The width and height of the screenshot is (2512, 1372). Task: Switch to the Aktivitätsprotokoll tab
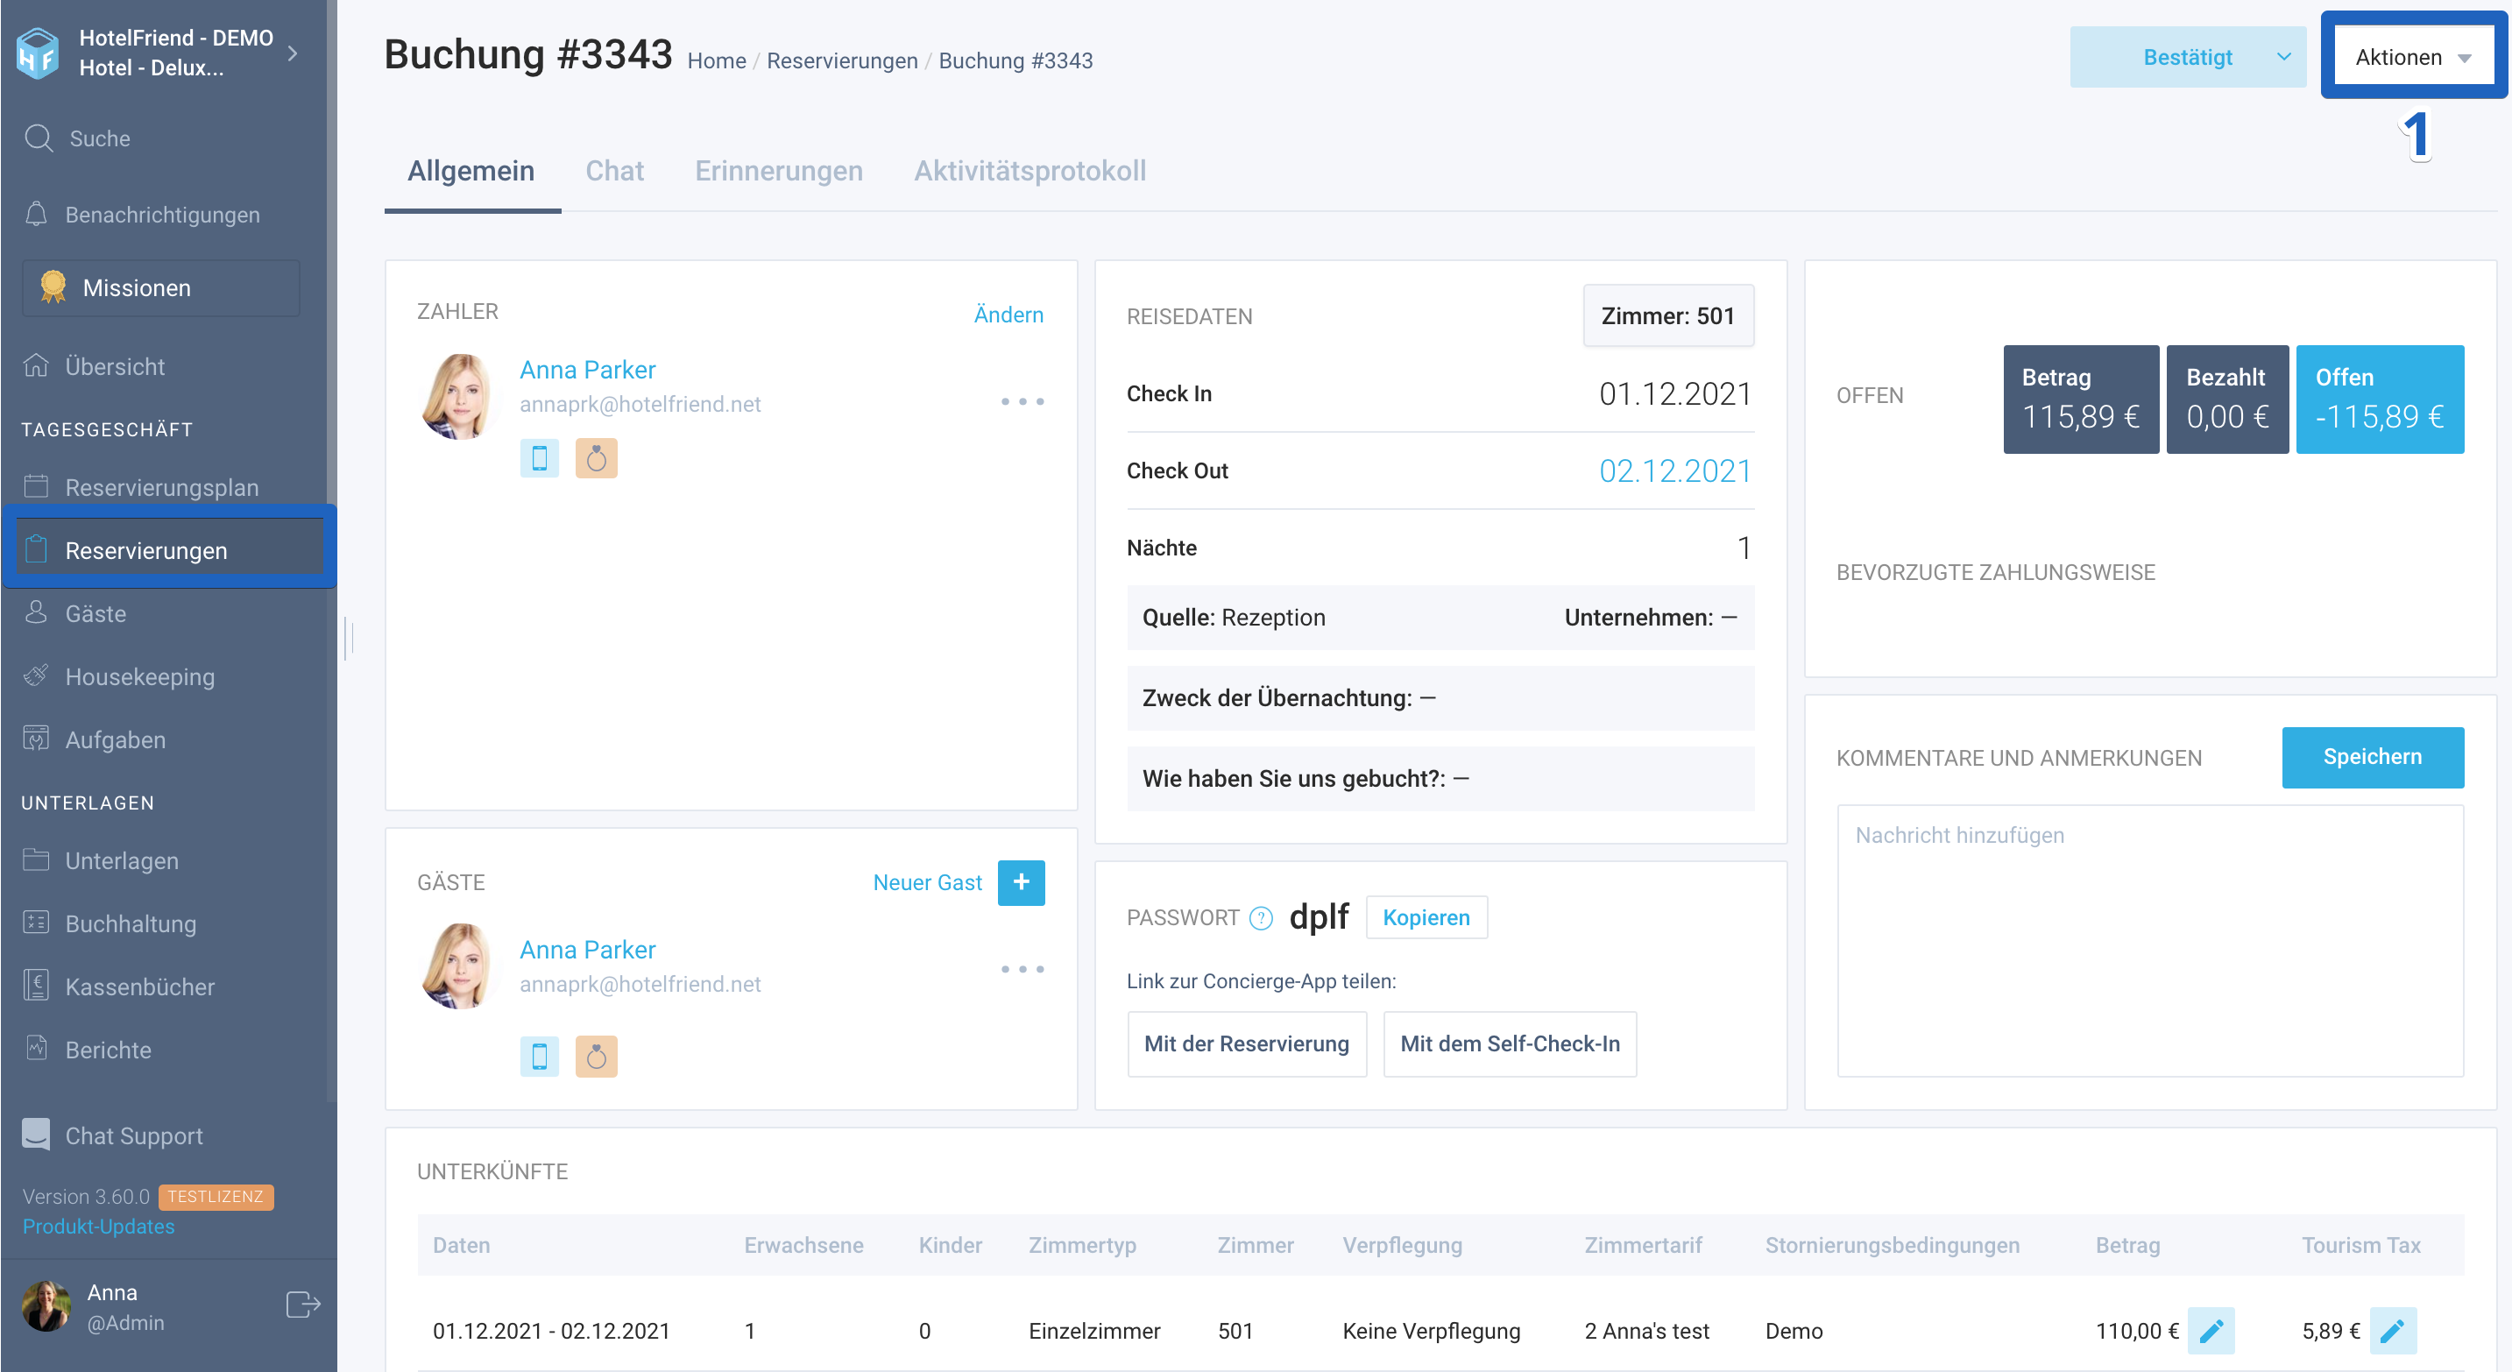click(1030, 171)
